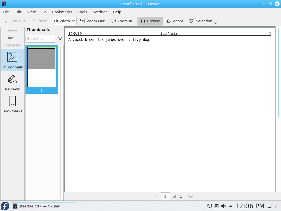Click the thumbnail filter funnel icon

point(60,38)
